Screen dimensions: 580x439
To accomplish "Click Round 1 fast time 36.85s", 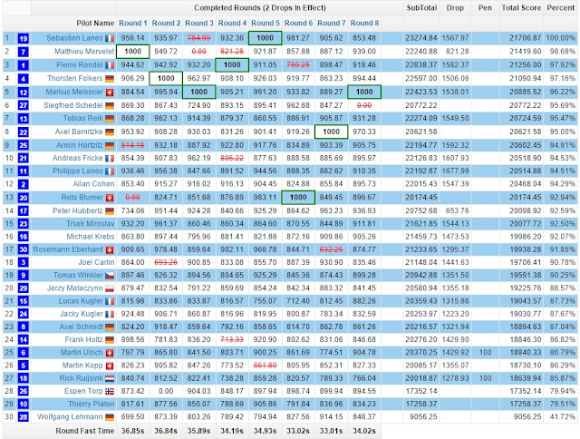I will (x=133, y=431).
